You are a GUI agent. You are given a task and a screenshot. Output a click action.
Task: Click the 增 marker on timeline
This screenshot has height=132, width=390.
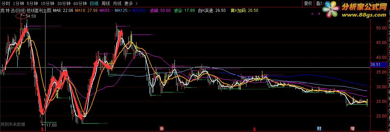(x=352, y=129)
